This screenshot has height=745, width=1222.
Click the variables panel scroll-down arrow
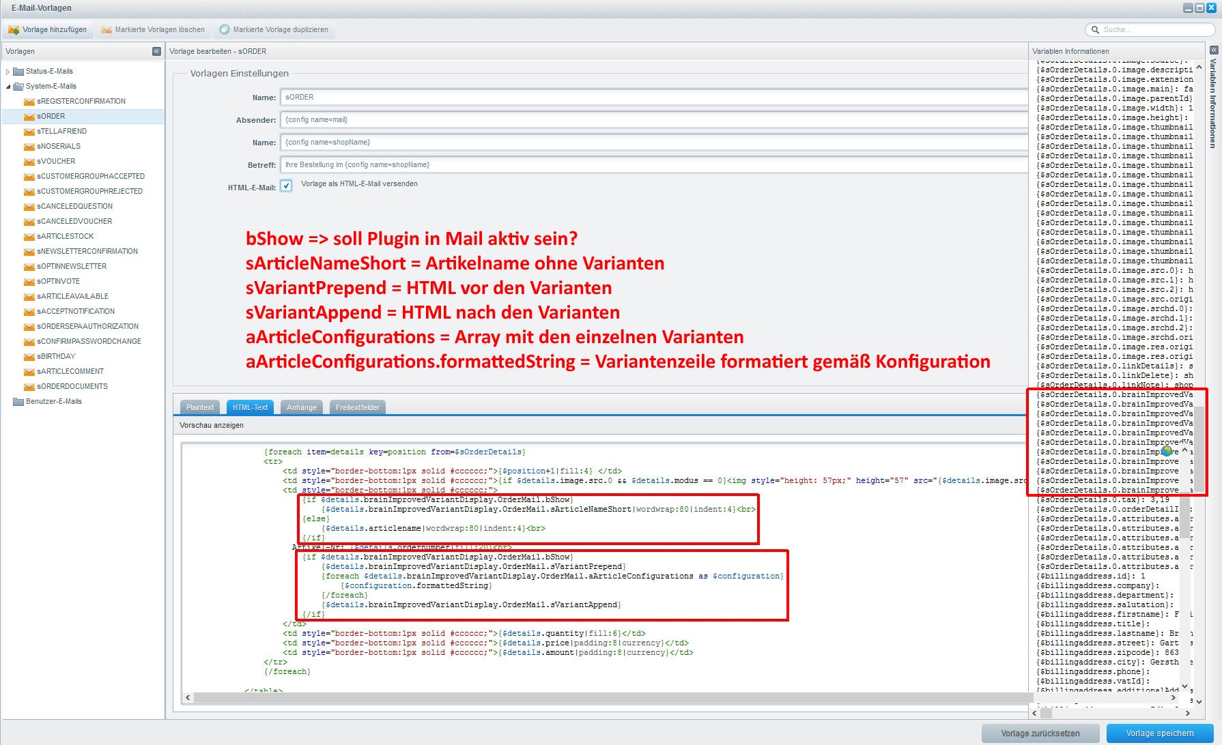click(1199, 701)
